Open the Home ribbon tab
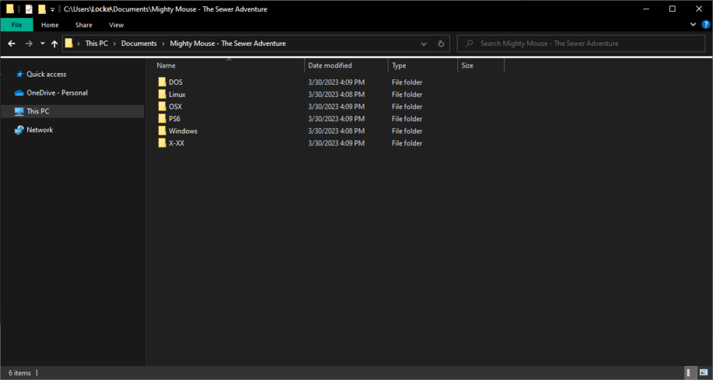Viewport: 713px width, 380px height. [50, 25]
